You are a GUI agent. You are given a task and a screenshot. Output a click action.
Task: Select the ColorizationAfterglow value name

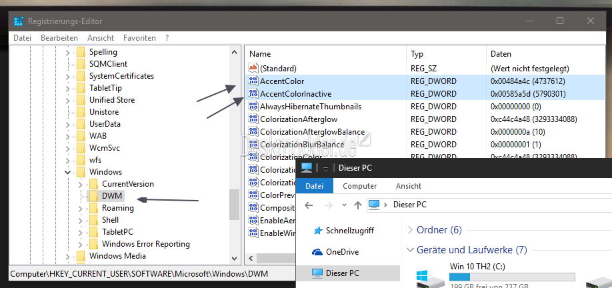click(x=299, y=119)
